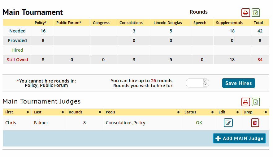
Task: Sort judges table by Status header
Action: [x=198, y=112]
